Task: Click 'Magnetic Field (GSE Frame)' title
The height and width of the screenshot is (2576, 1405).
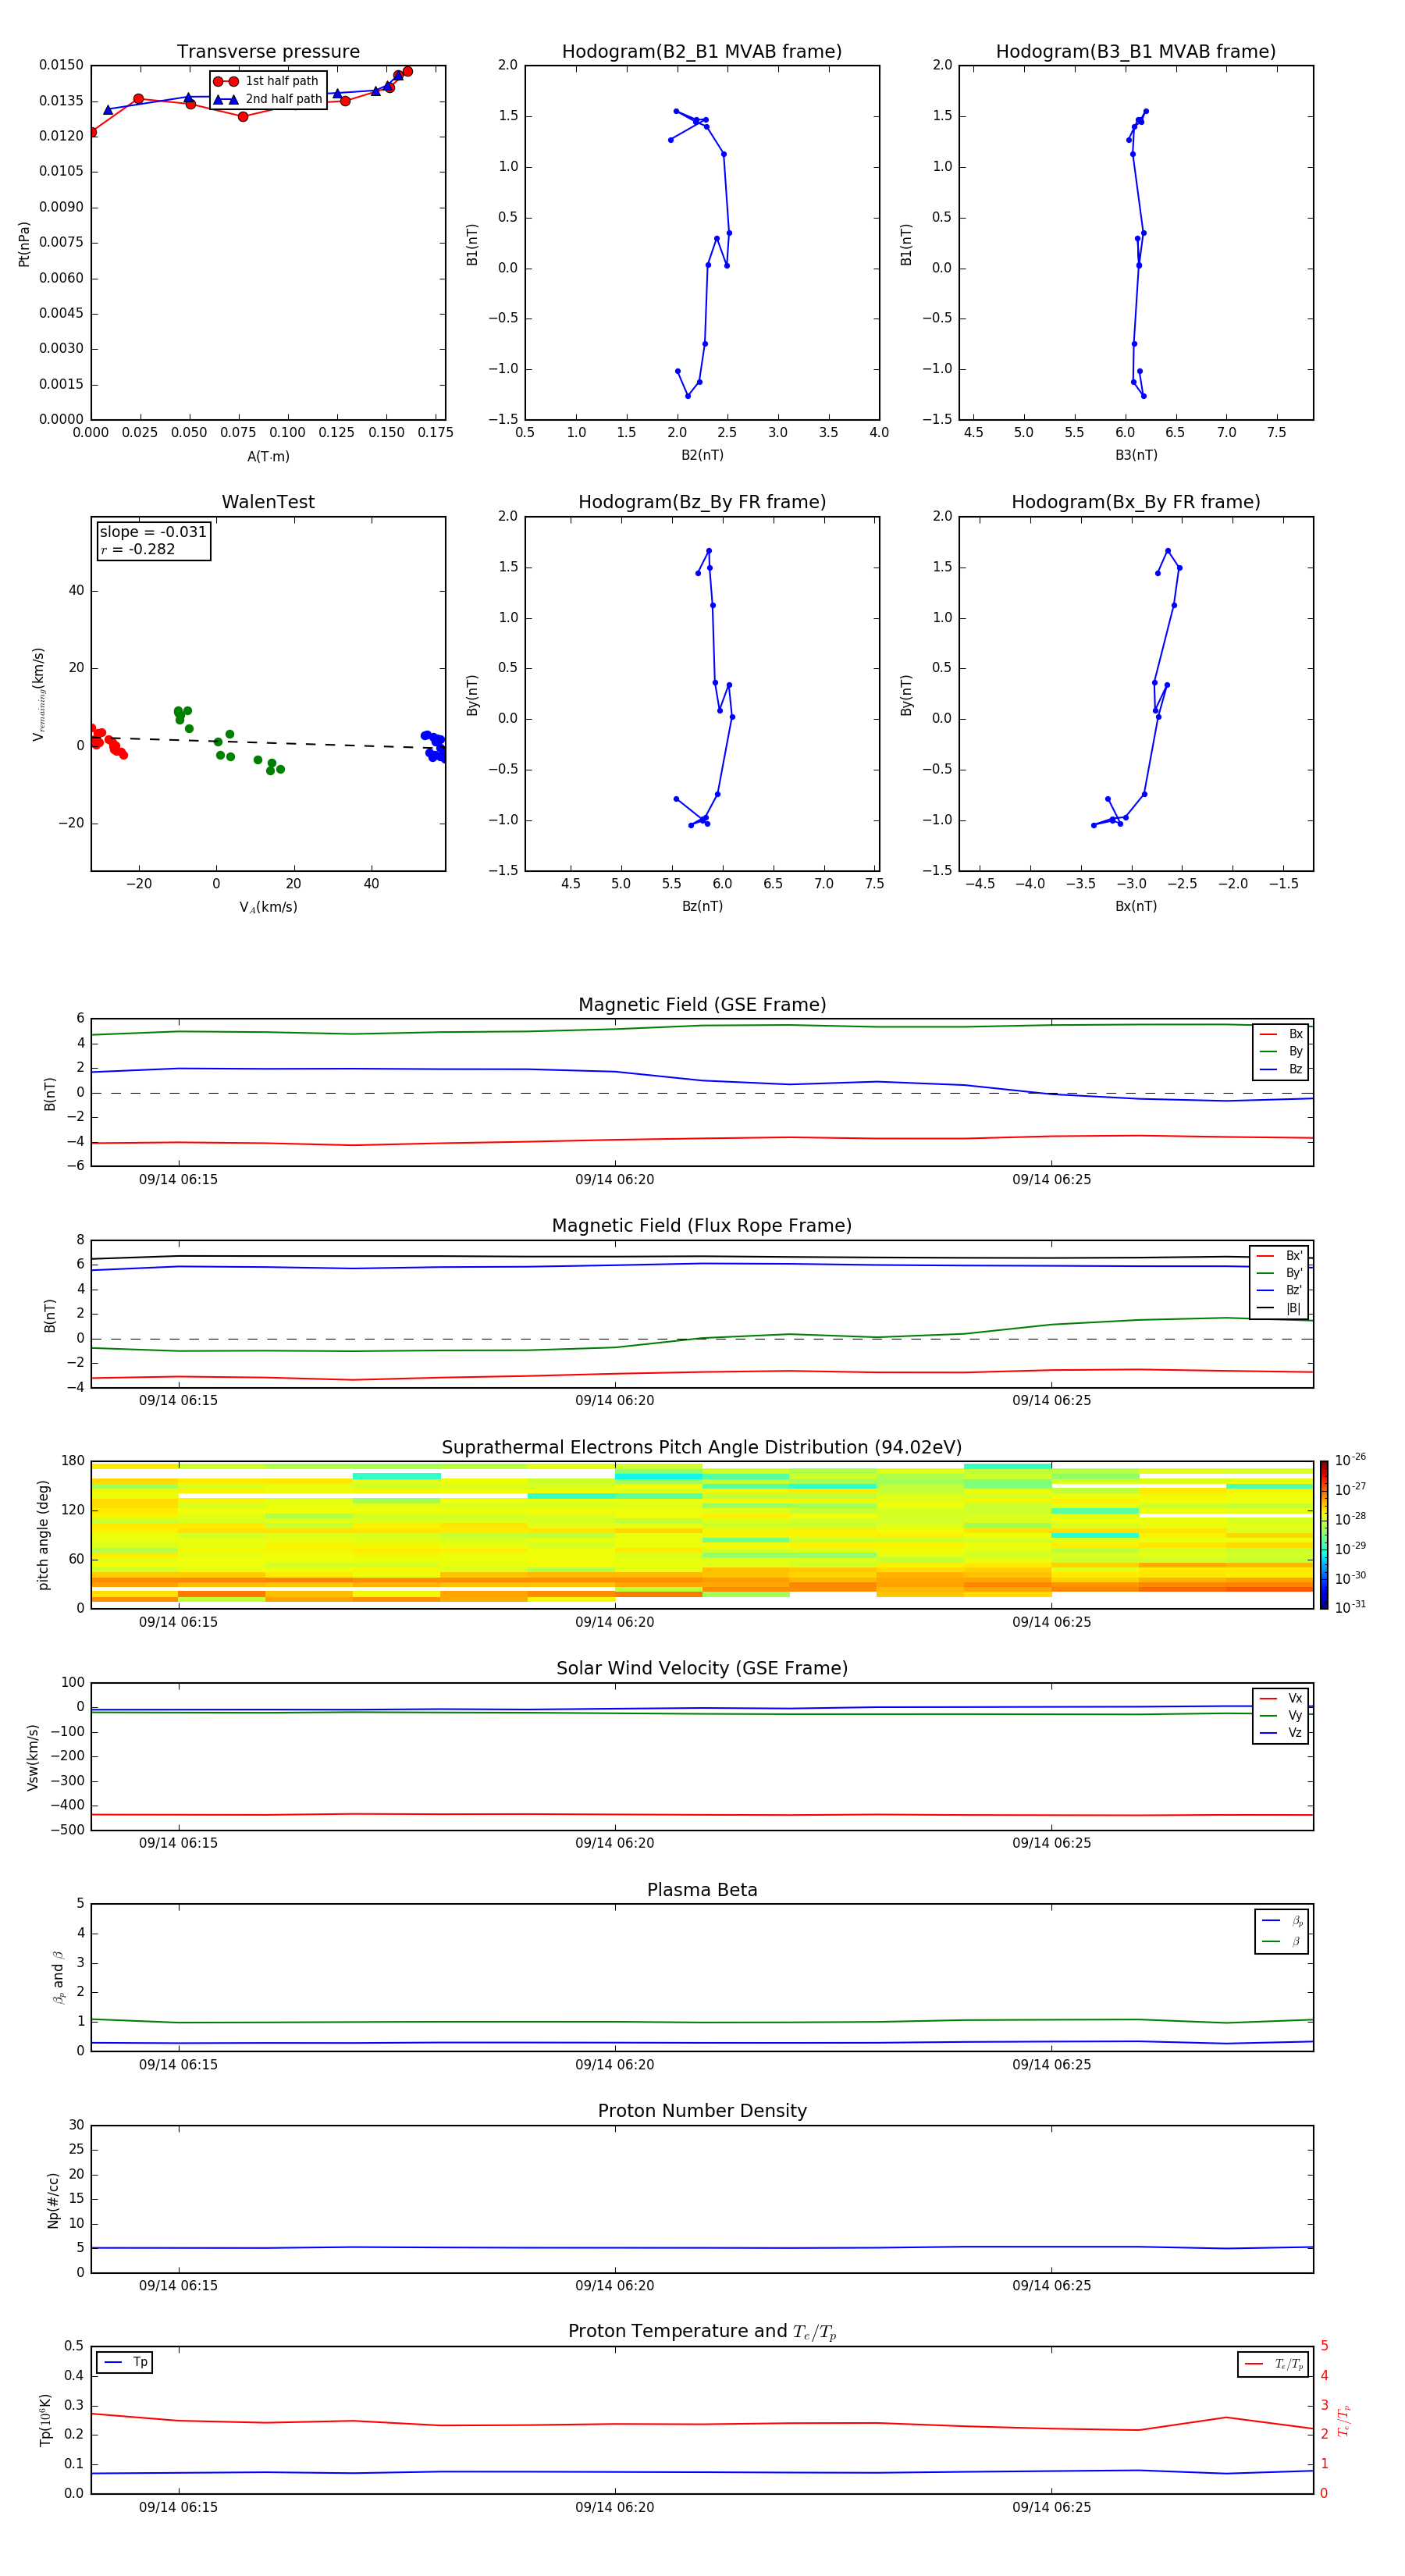Action: (702, 1005)
